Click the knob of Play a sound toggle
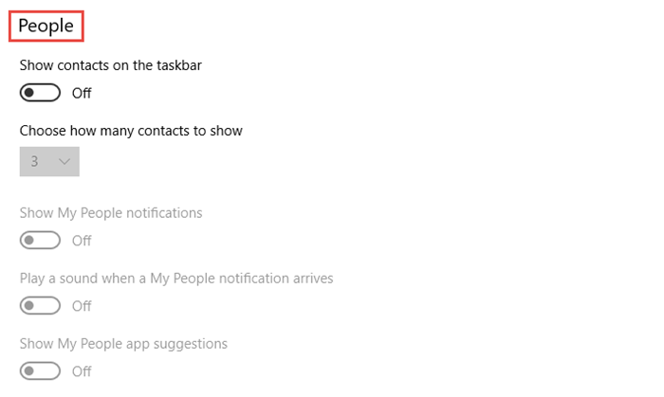The height and width of the screenshot is (397, 664). pos(30,306)
